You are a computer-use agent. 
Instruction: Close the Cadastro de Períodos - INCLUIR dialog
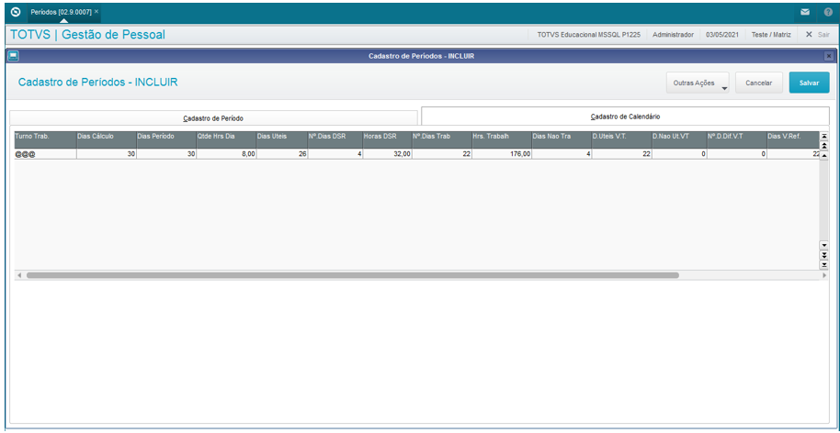(x=828, y=56)
